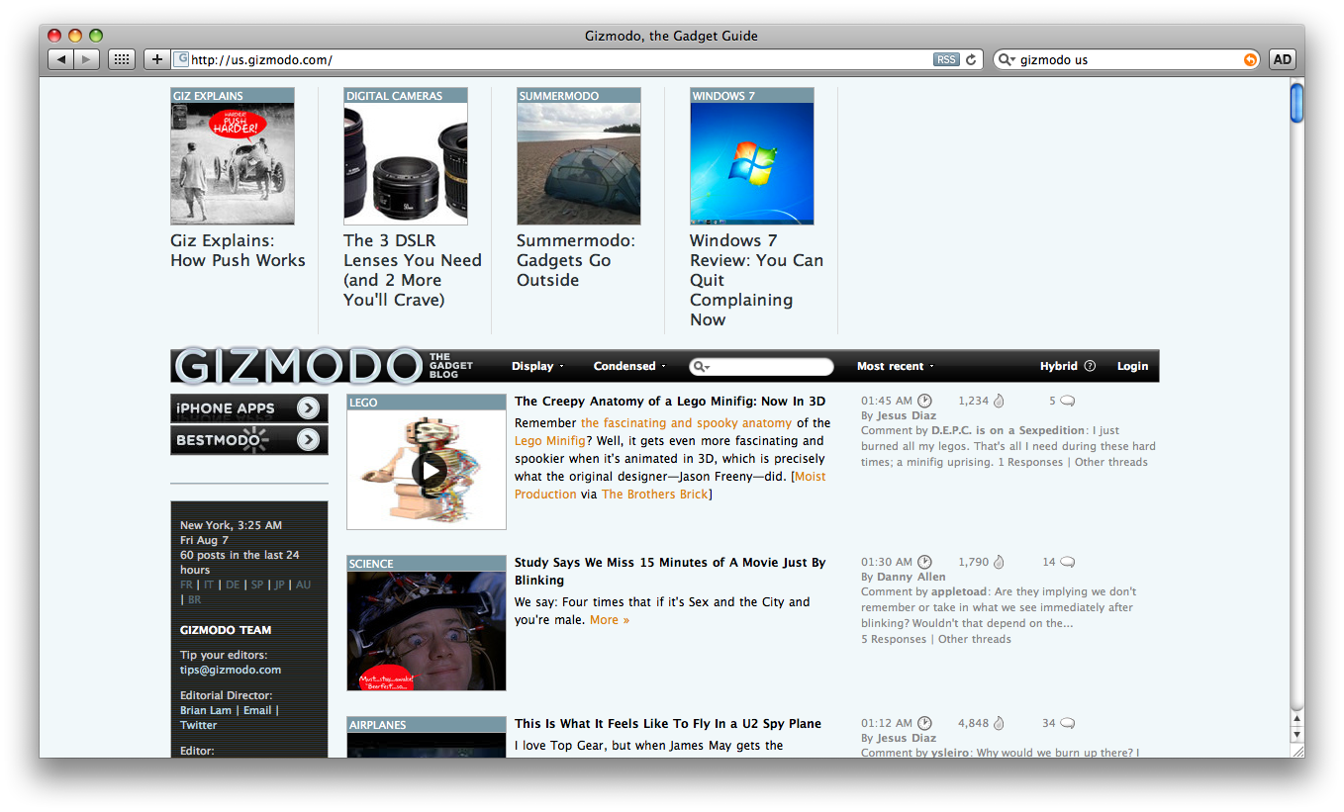Open the RSS feed button in address bar
Screen dimensions: 1344x812
(x=946, y=59)
